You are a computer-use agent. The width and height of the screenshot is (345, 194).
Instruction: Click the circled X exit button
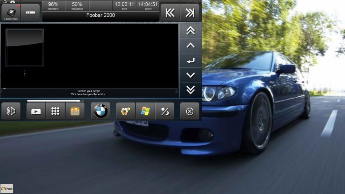click(x=190, y=111)
